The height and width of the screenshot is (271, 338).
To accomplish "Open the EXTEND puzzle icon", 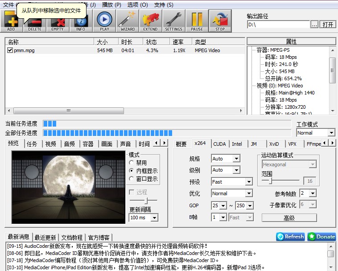I will (151, 21).
